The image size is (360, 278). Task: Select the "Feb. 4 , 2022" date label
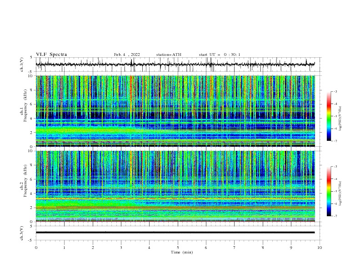127,55
